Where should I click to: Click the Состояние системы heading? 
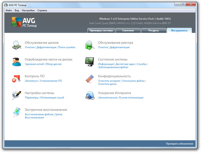pos(113,59)
